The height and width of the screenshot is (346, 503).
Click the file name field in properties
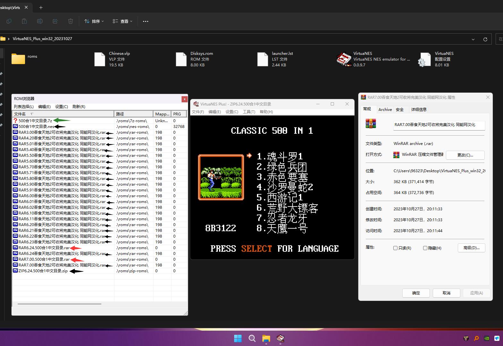pyautogui.click(x=439, y=125)
